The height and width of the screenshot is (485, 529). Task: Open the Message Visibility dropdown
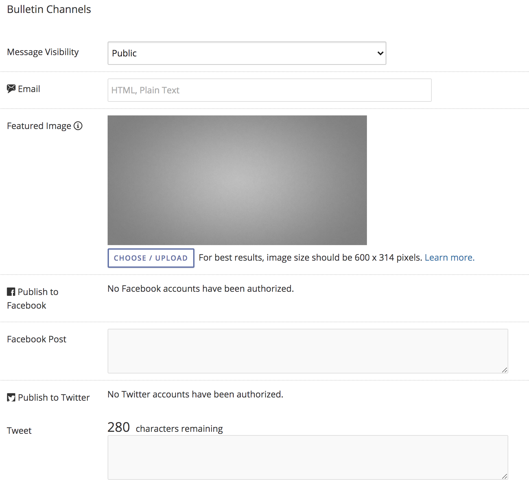pyautogui.click(x=246, y=53)
